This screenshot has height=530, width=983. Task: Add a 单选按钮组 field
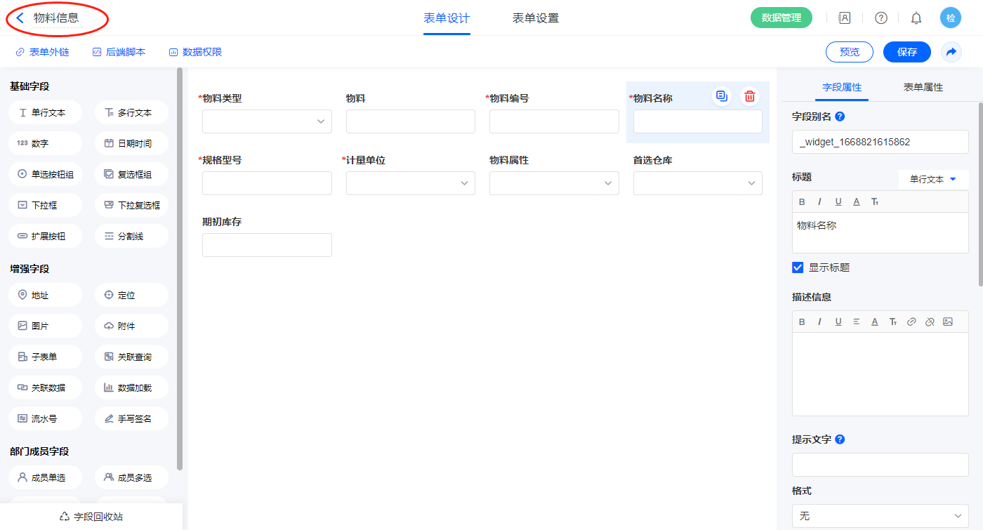pyautogui.click(x=46, y=174)
